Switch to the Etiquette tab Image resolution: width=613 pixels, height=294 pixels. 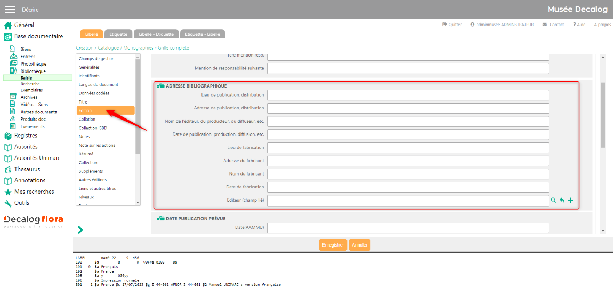[x=118, y=34]
